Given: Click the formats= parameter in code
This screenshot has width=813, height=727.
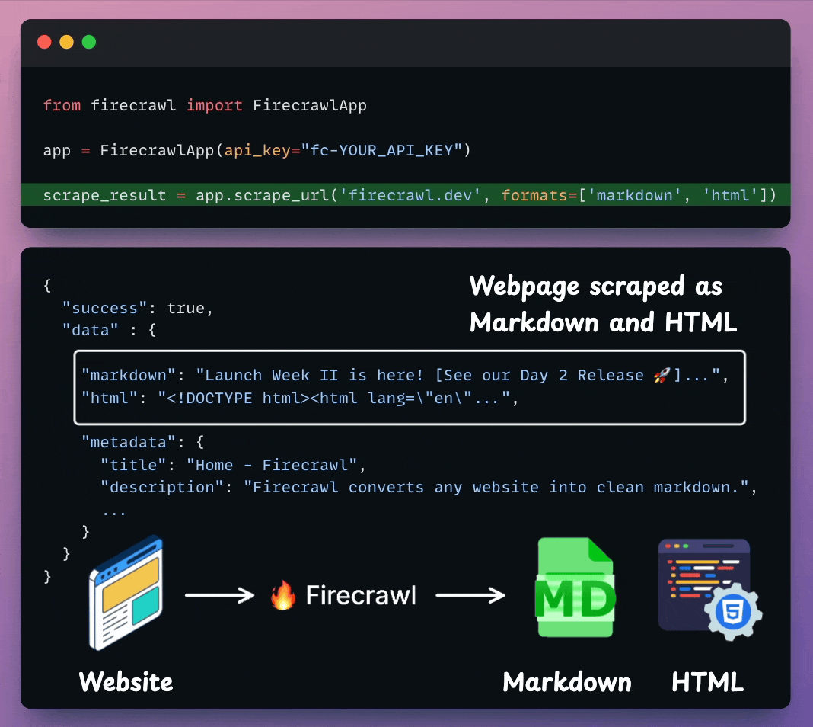Looking at the screenshot, I should pyautogui.click(x=539, y=195).
